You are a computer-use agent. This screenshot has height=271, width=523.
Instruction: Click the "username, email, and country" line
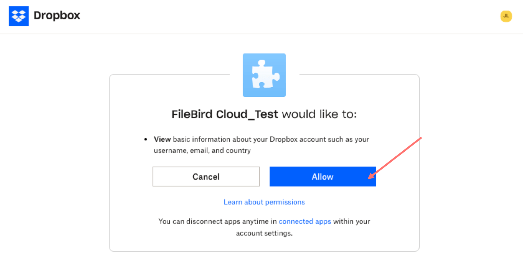202,150
